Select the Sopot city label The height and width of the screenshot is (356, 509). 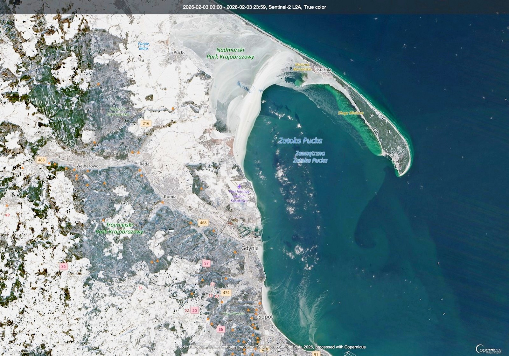pos(265,317)
